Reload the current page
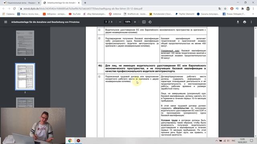The image size is (257, 144). 14,9
